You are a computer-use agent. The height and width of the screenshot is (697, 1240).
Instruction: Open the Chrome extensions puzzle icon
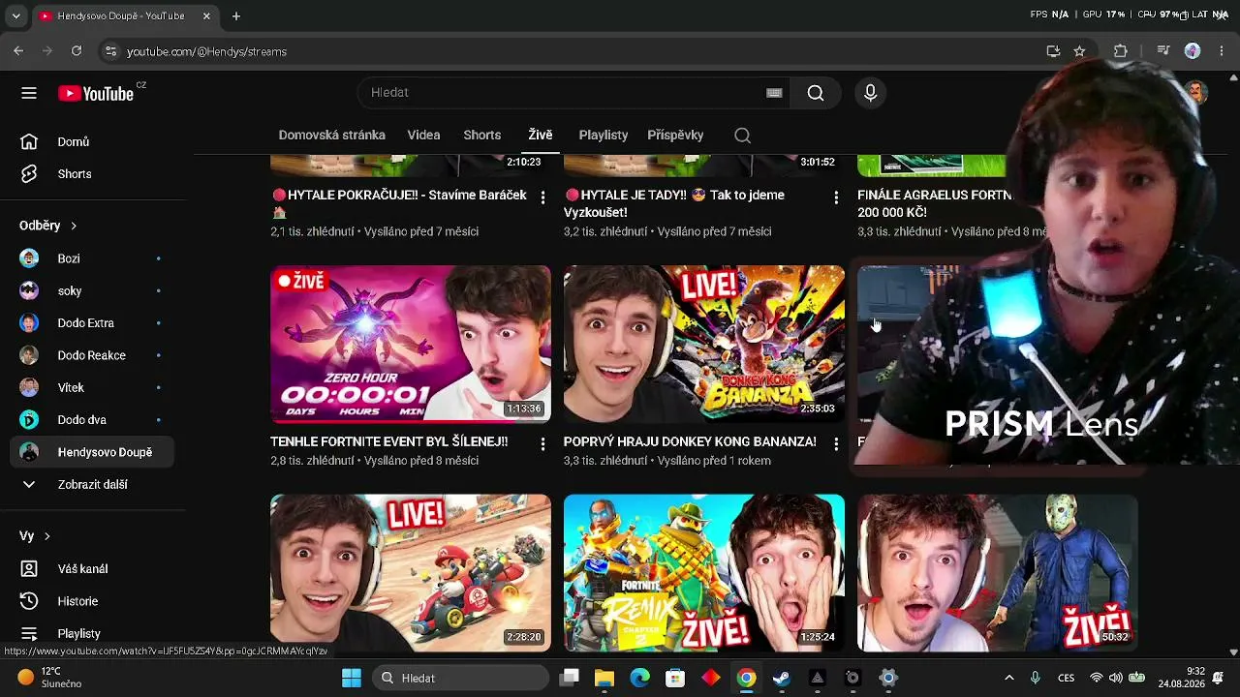click(1121, 51)
